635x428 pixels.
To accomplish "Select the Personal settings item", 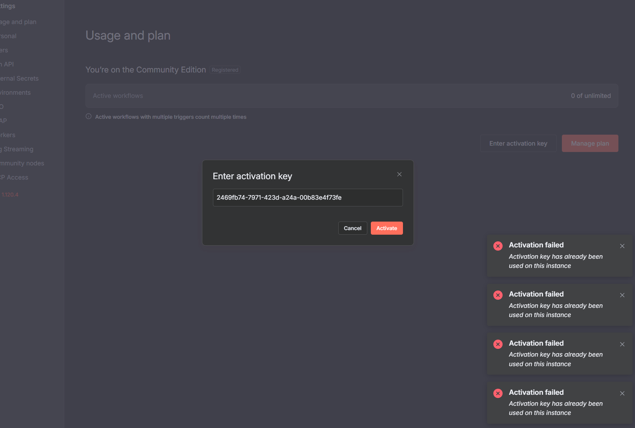I will (8, 36).
